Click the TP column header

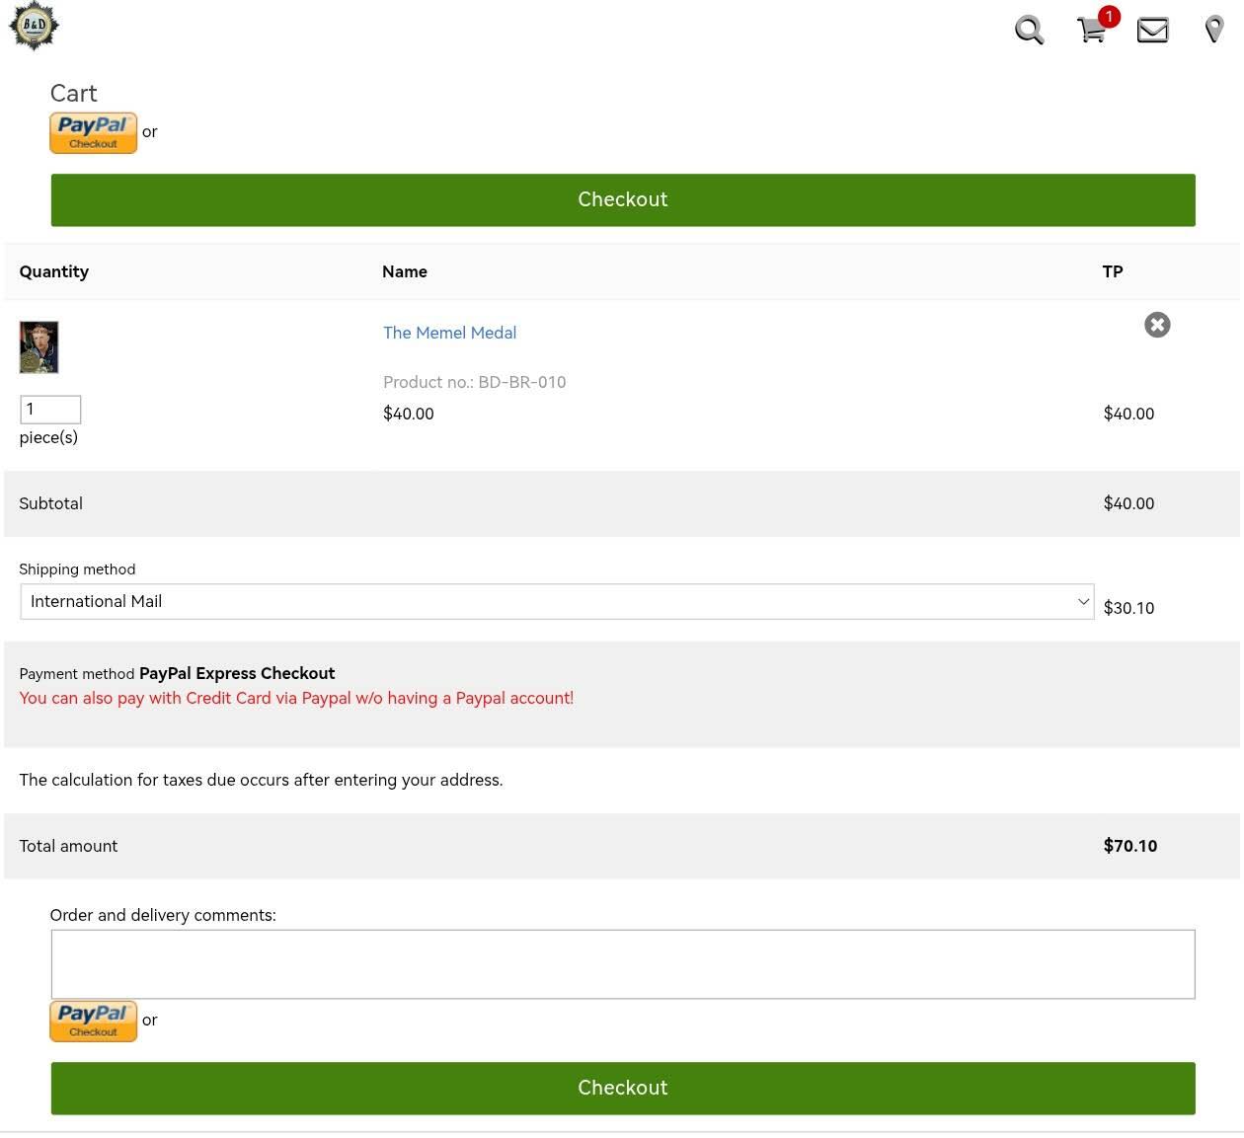(x=1113, y=271)
